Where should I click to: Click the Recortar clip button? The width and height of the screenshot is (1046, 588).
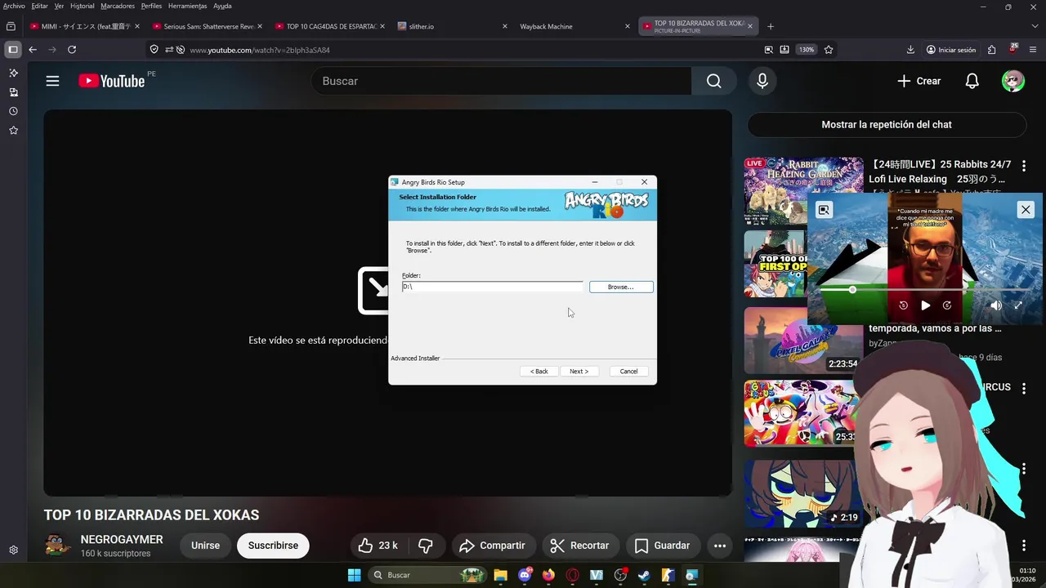(579, 546)
